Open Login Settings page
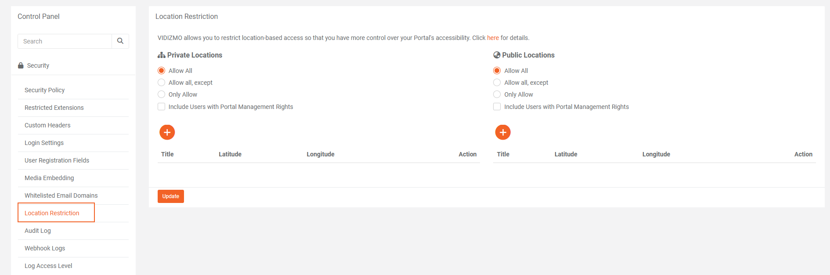The width and height of the screenshot is (830, 275). (44, 143)
